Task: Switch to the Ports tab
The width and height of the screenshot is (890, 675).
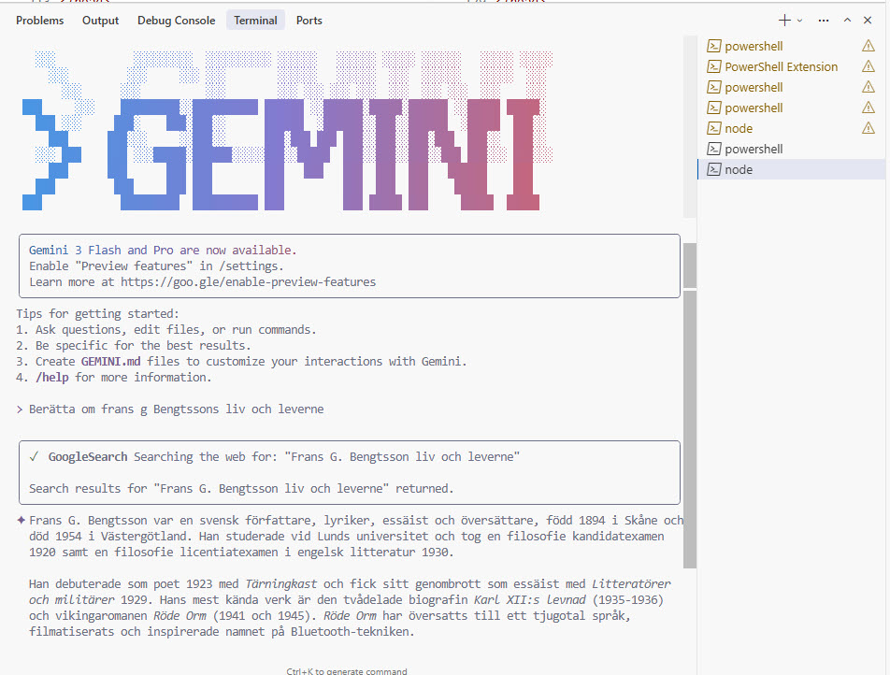Action: [x=309, y=20]
